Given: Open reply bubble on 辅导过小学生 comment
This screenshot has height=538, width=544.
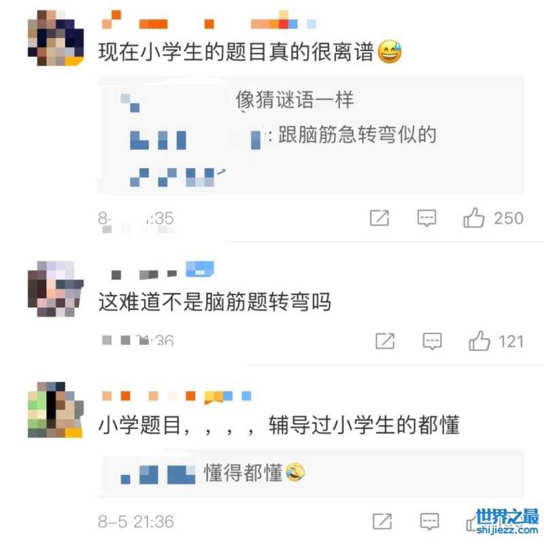Looking at the screenshot, I should point(429,522).
